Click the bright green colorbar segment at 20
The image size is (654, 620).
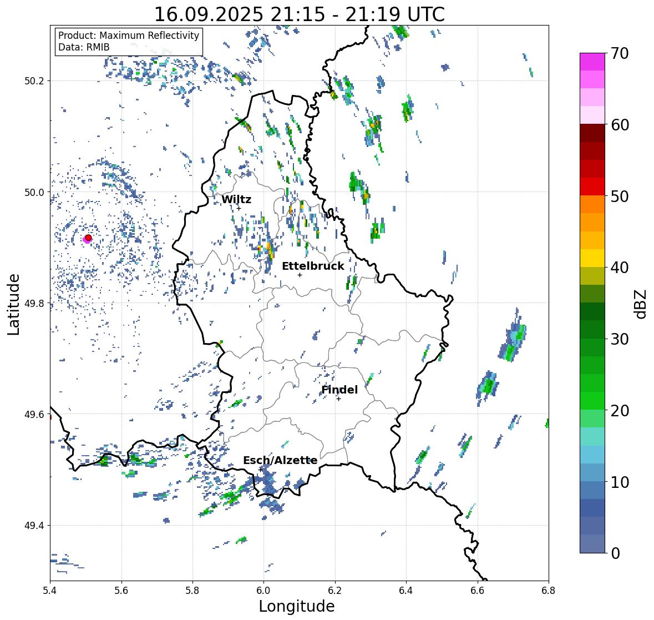tap(592, 401)
